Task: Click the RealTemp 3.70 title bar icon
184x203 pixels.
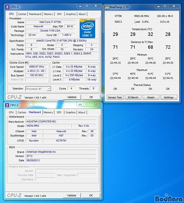Action: point(106,7)
